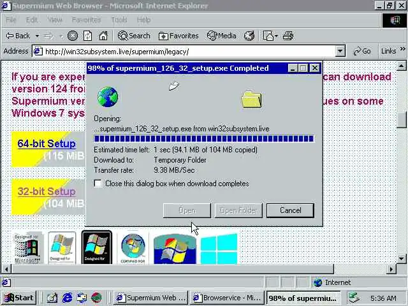Click the download progress bar
The height and width of the screenshot is (306, 408).
pyautogui.click(x=204, y=138)
